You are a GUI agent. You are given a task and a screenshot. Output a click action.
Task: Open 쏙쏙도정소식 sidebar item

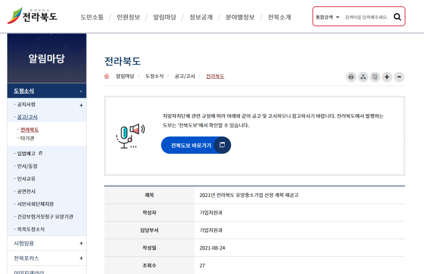[31, 229]
